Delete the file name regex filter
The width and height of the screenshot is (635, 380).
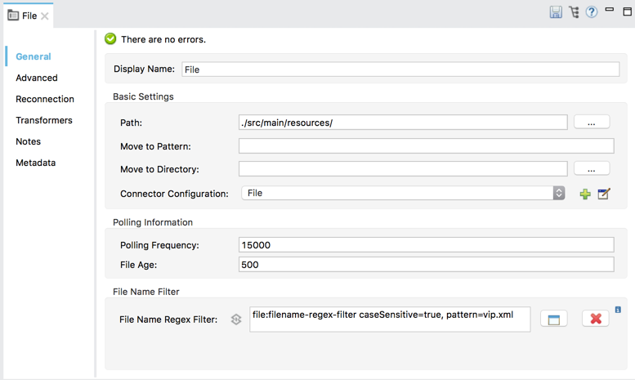pyautogui.click(x=596, y=319)
